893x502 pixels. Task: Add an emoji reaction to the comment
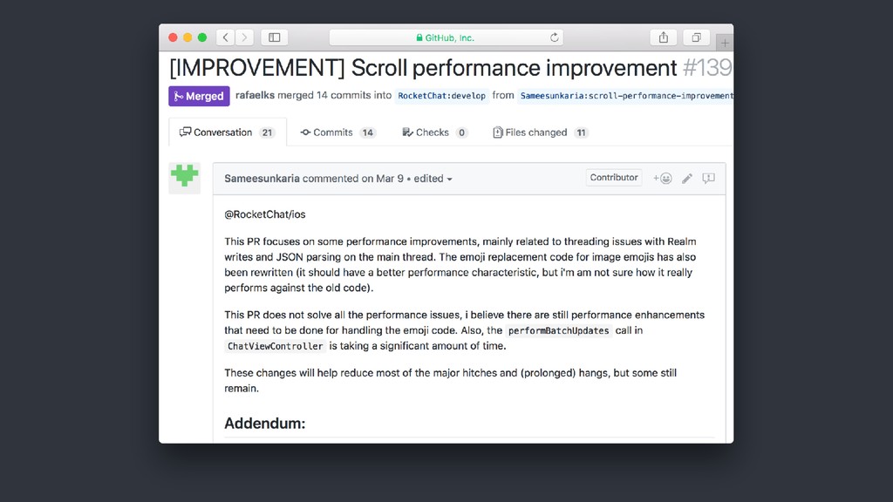click(663, 178)
